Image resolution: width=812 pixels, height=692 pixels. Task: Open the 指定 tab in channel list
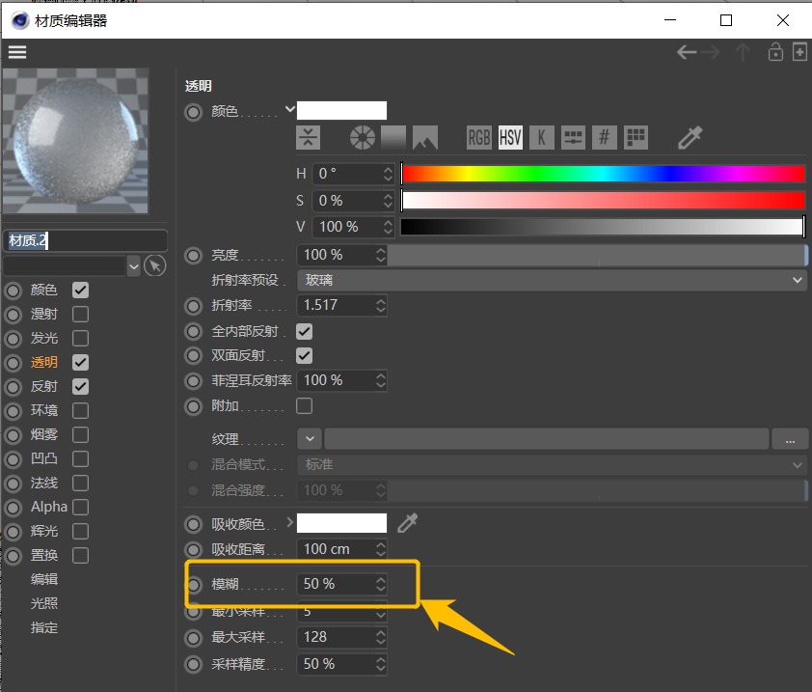[x=44, y=627]
